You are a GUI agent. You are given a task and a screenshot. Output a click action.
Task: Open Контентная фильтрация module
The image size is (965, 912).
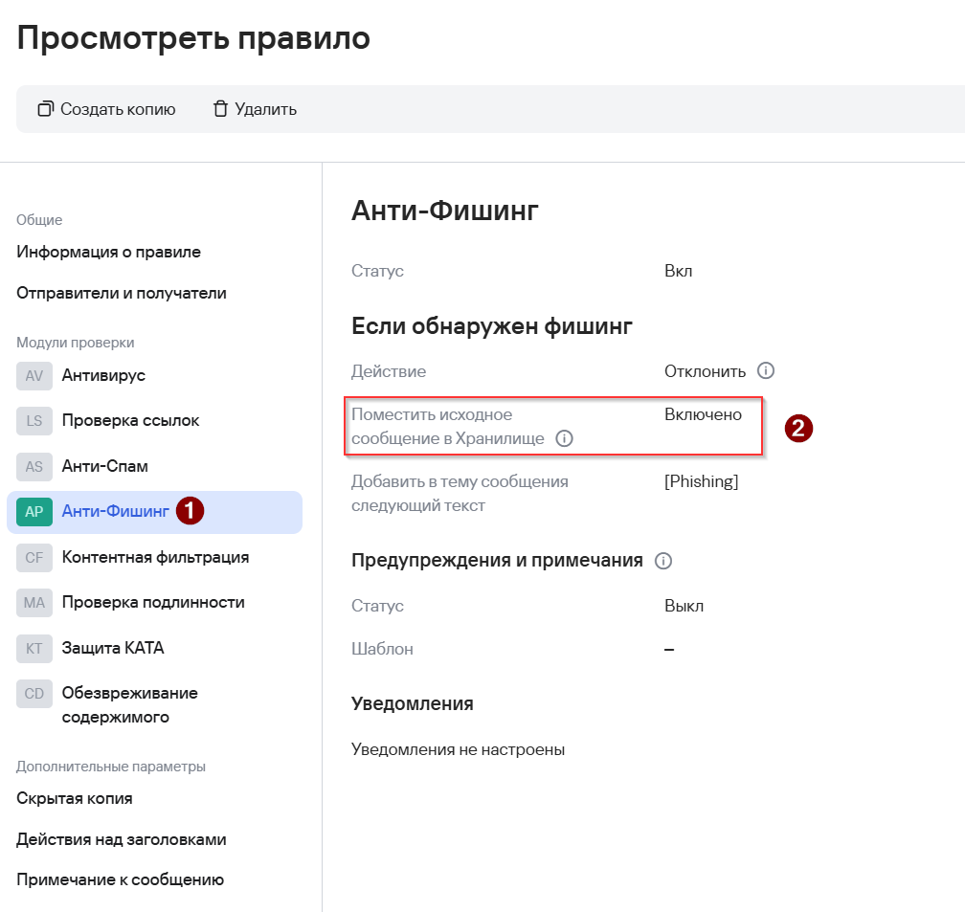coord(155,557)
